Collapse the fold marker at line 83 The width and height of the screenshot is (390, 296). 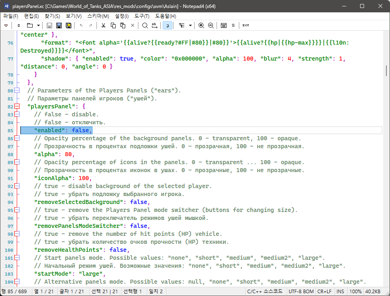pos(17,114)
